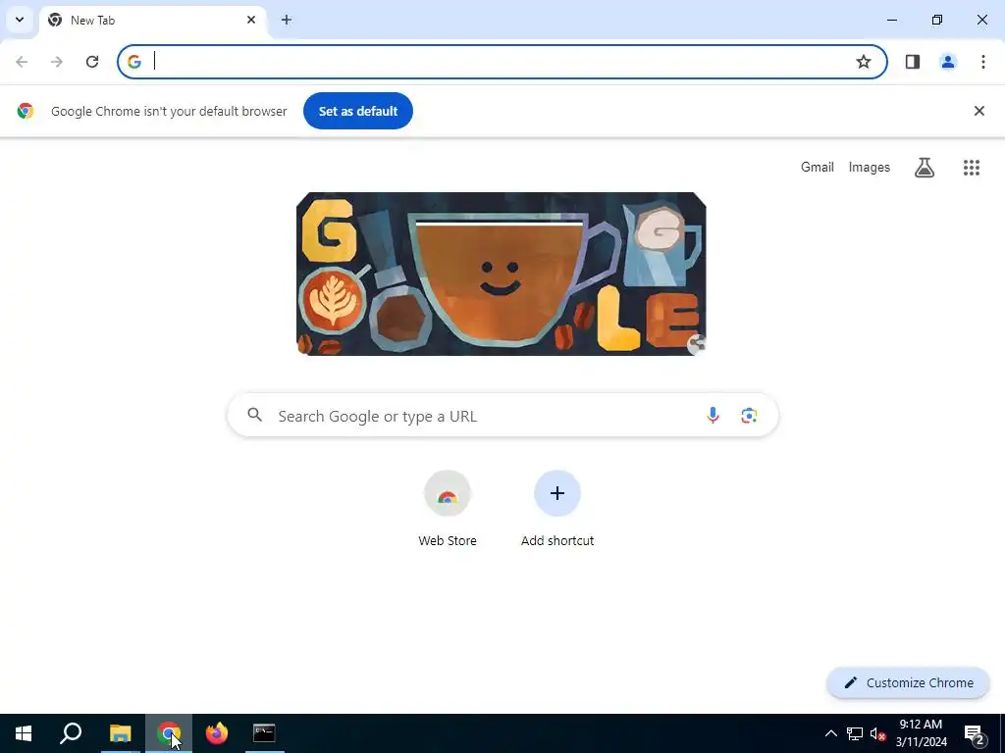Open the Images link
This screenshot has height=753, width=1005.
870,167
